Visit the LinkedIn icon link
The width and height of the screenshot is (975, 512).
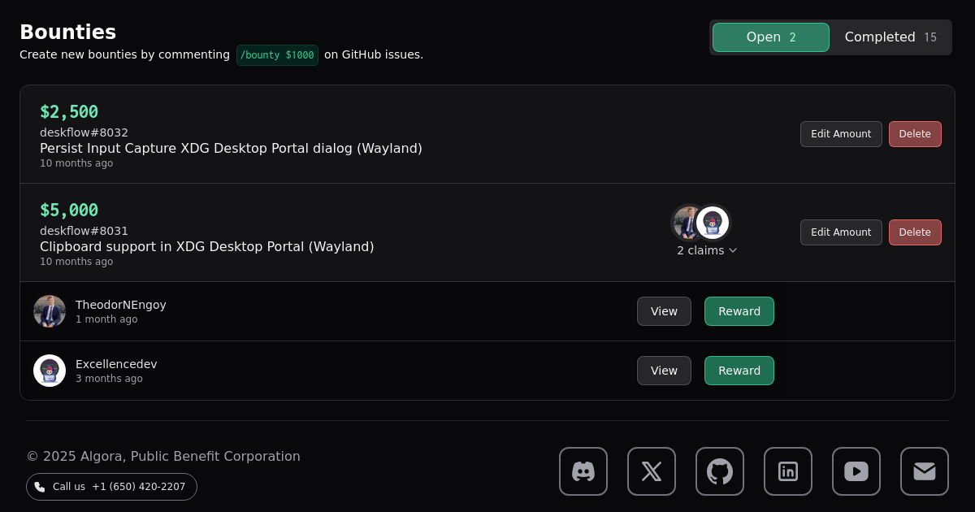787,471
